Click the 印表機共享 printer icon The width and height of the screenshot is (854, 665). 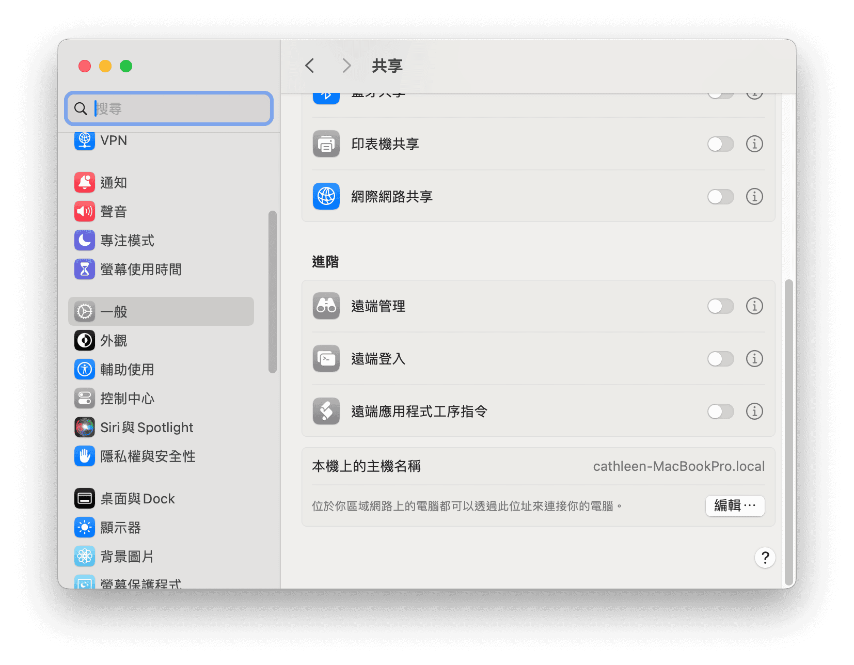coord(326,144)
